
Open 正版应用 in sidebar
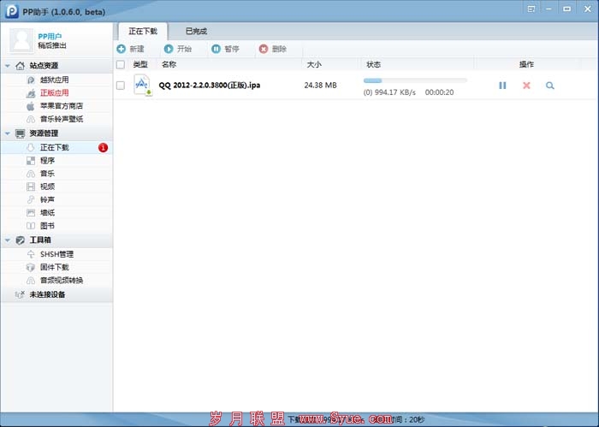pyautogui.click(x=54, y=92)
